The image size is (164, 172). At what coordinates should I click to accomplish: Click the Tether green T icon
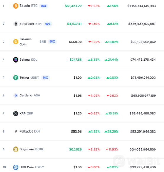coord(16,78)
